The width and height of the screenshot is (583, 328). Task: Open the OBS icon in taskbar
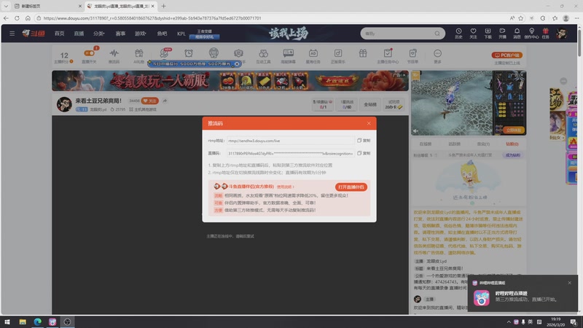pos(67,321)
